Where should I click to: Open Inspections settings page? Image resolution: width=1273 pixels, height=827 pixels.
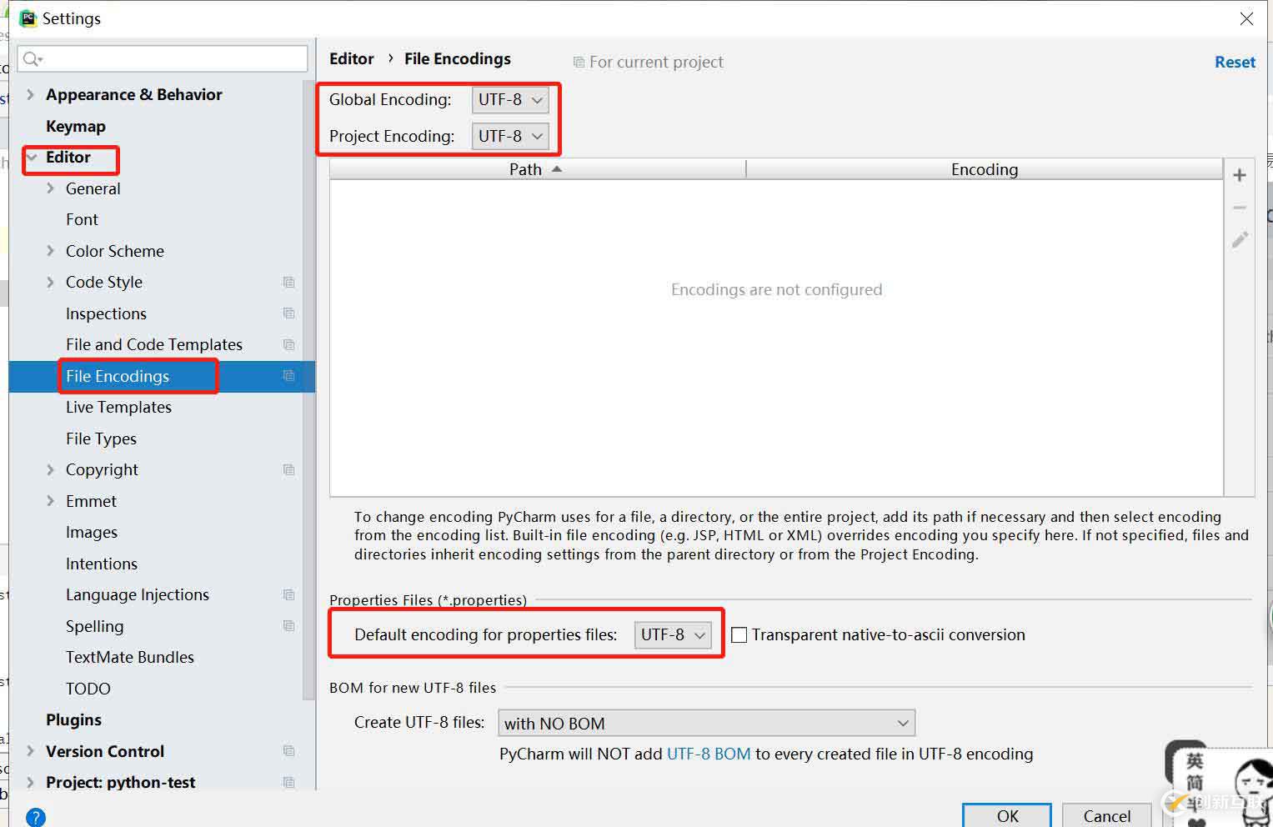106,313
